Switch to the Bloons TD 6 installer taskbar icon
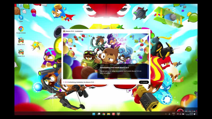Image resolution: width=212 pixels, height=119 pixels. pyautogui.click(x=118, y=114)
